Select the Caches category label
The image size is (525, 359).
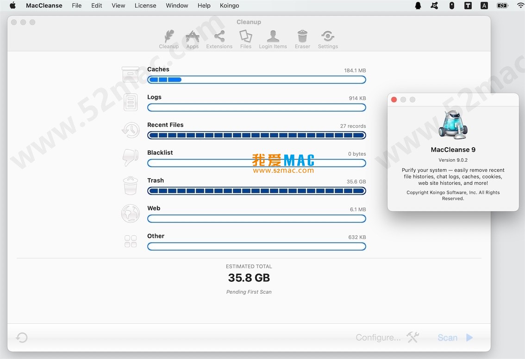pyautogui.click(x=158, y=69)
